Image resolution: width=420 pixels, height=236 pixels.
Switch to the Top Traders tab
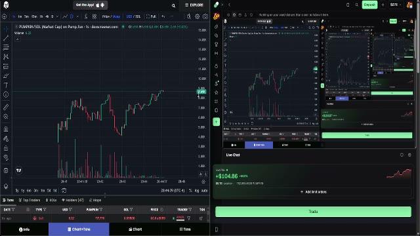point(30,200)
